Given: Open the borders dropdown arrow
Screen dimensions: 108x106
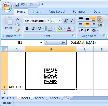Looking at the screenshot, I should click(x=54, y=29).
